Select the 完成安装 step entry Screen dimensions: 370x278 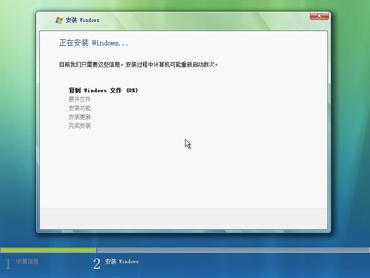79,126
